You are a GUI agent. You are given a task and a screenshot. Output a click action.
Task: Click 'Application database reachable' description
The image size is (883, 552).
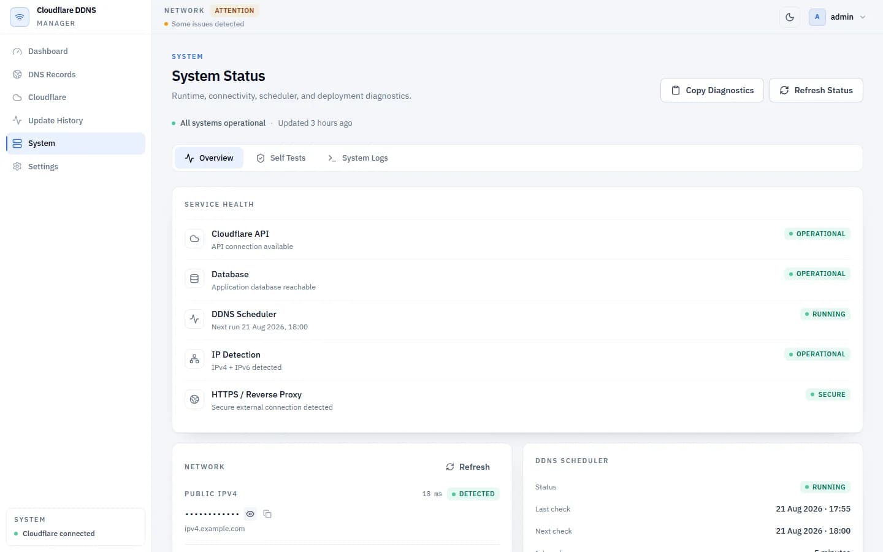pos(264,287)
